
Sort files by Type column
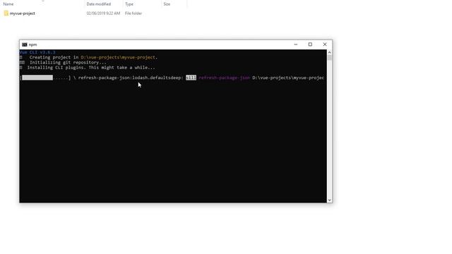[x=129, y=4]
